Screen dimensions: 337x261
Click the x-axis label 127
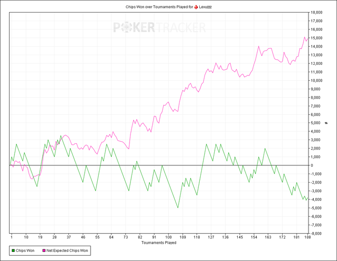[x=211, y=237]
